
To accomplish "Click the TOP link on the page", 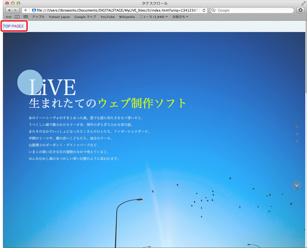I will tap(7, 26).
